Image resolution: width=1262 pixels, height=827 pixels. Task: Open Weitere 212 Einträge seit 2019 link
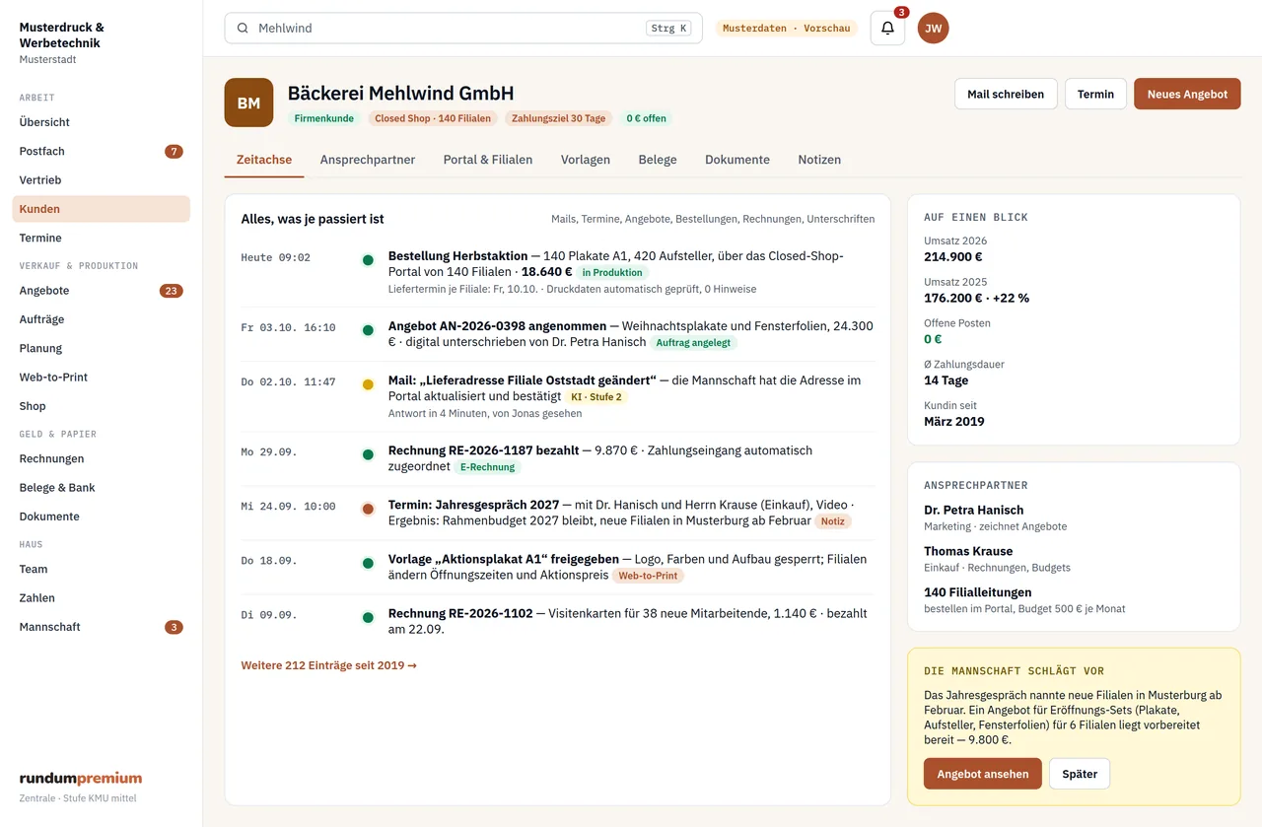click(329, 665)
